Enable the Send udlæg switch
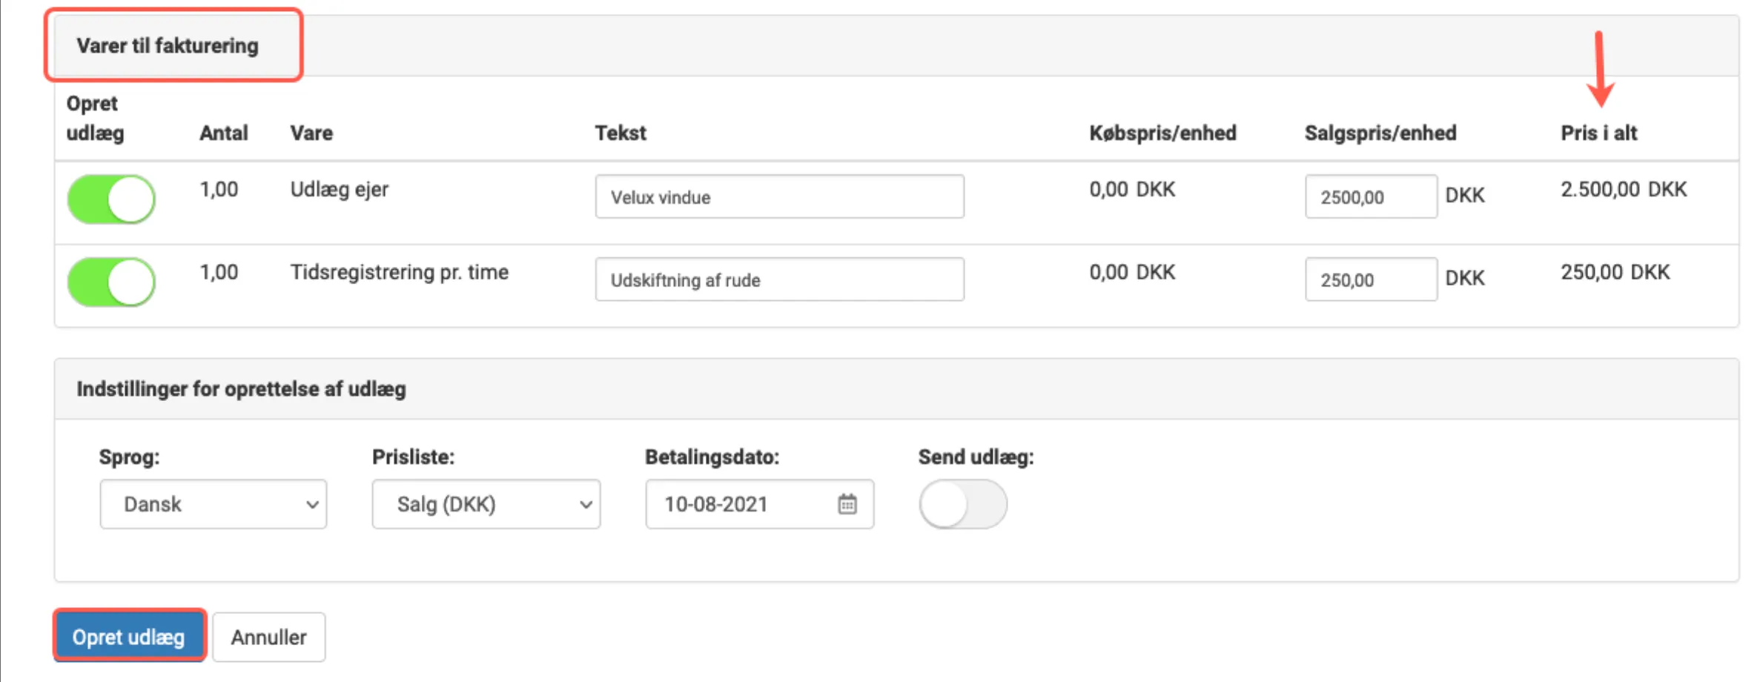 tap(962, 504)
